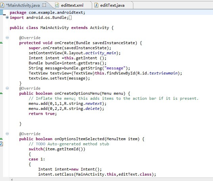The height and width of the screenshot is (181, 213).
Task: Click super.onCreate(savedInstanceState) line
Action: [70, 48]
